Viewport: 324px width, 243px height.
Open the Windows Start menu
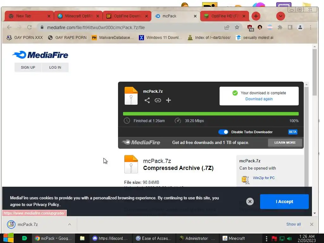[x=9, y=238]
